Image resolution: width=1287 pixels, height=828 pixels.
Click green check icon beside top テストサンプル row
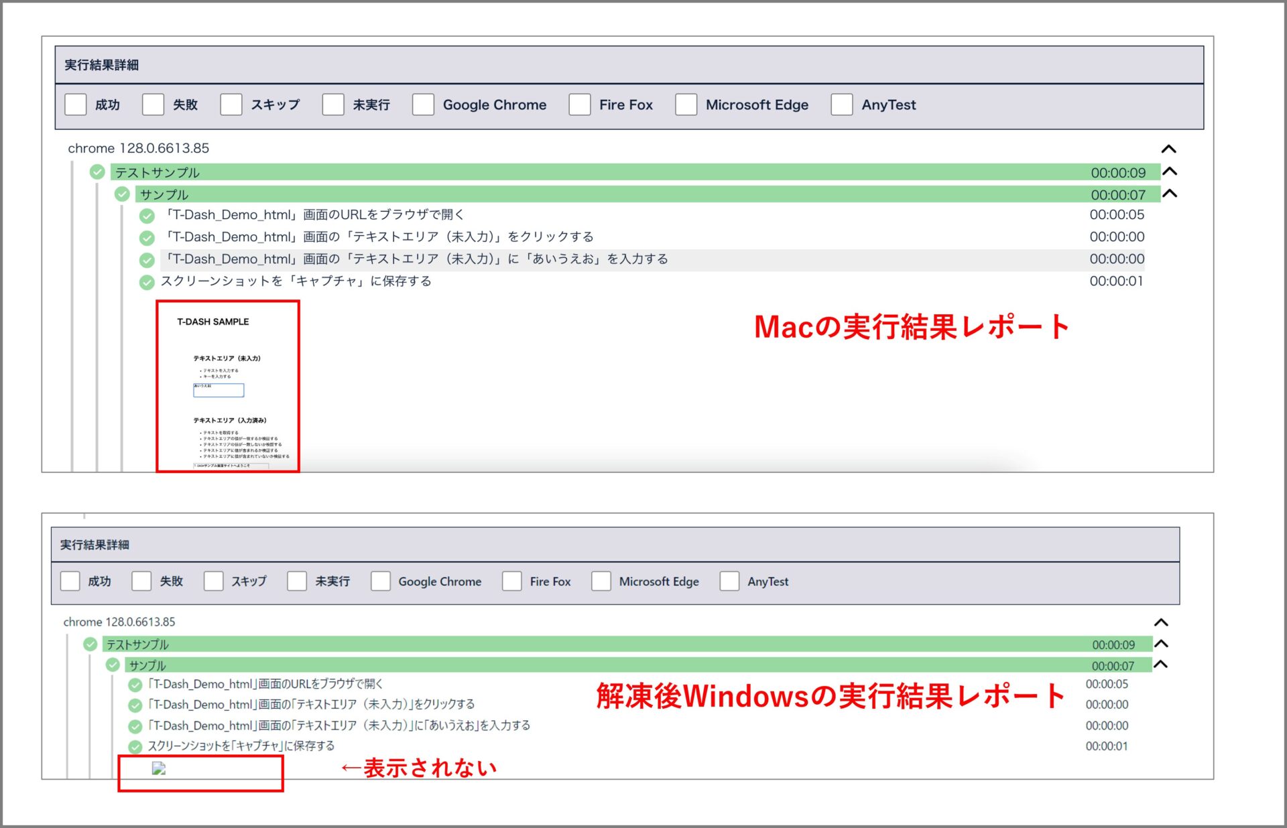pyautogui.click(x=97, y=172)
